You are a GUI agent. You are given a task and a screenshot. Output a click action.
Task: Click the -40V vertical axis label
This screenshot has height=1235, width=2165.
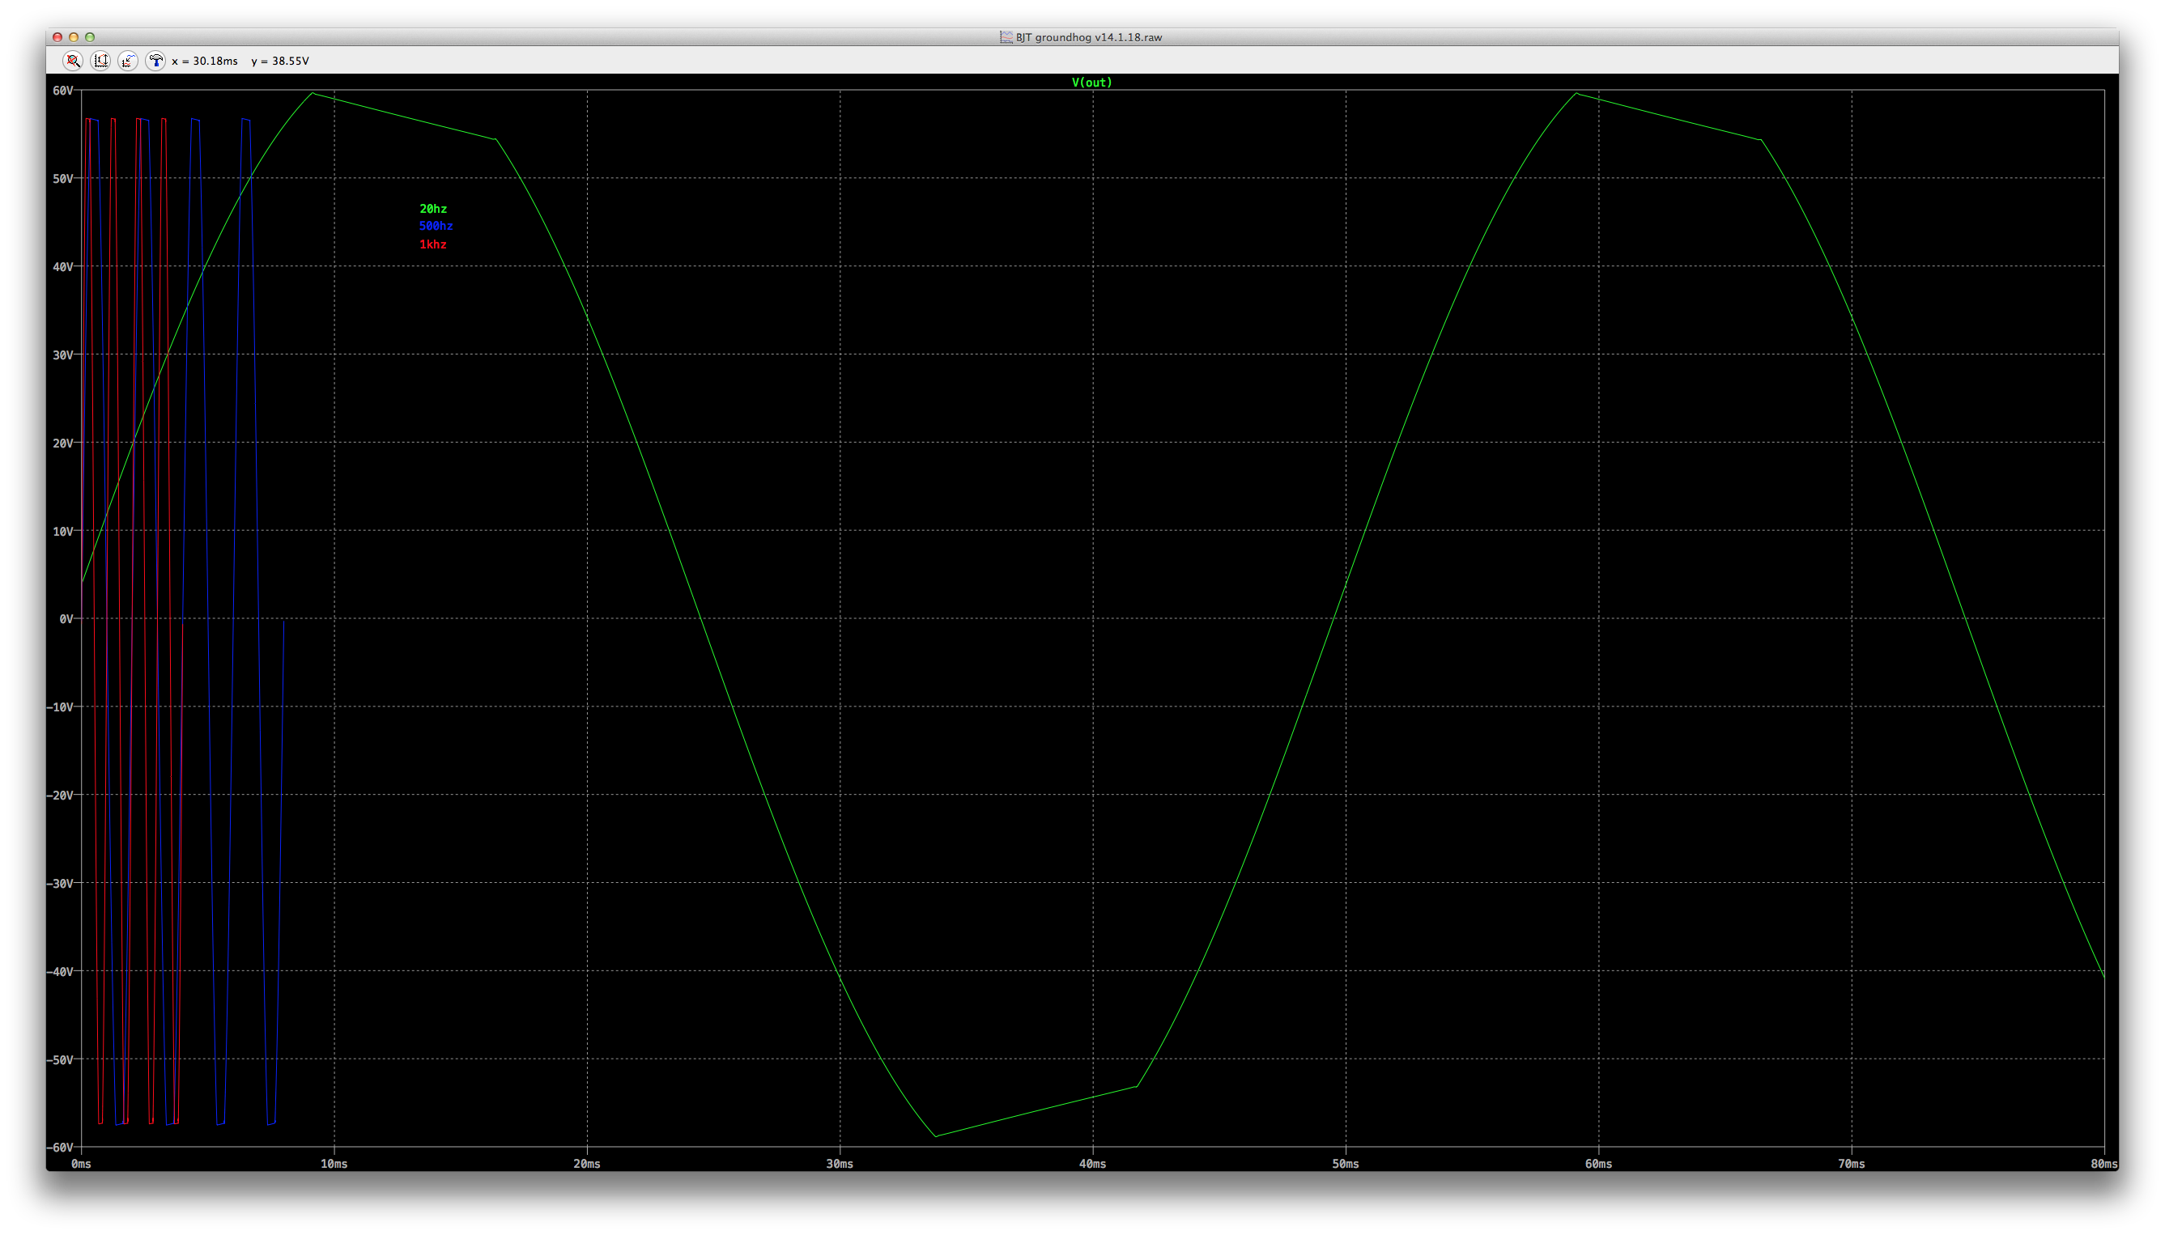pos(60,972)
